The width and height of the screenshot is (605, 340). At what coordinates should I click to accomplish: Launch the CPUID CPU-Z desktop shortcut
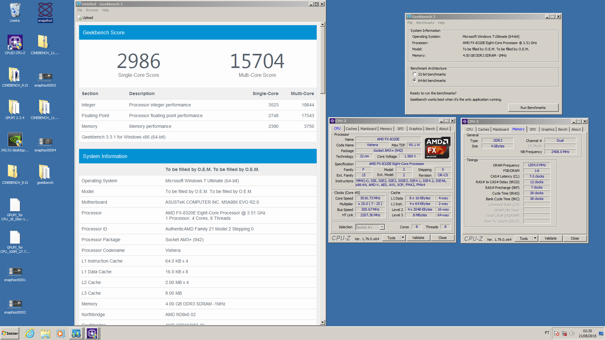pyautogui.click(x=15, y=45)
